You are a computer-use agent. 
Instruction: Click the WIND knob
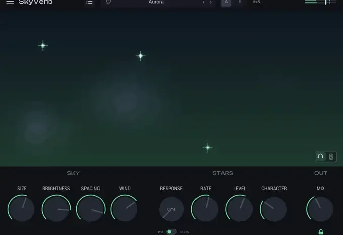pos(125,208)
